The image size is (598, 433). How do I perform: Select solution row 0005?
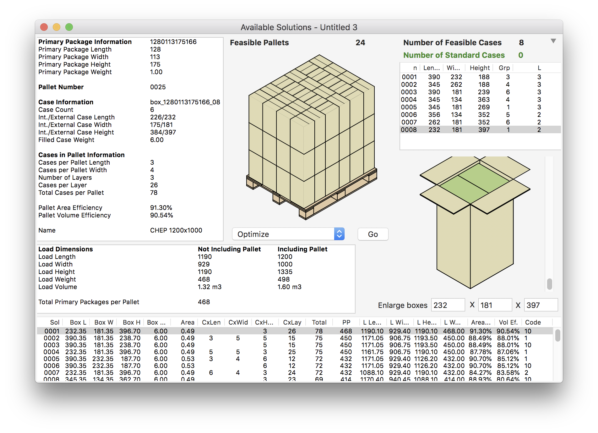295,359
